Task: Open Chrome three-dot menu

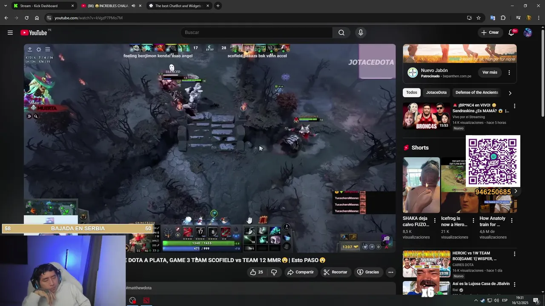Action: [539, 18]
